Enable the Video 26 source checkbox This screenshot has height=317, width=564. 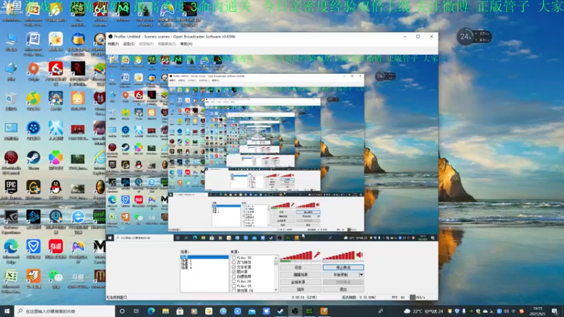tap(234, 281)
